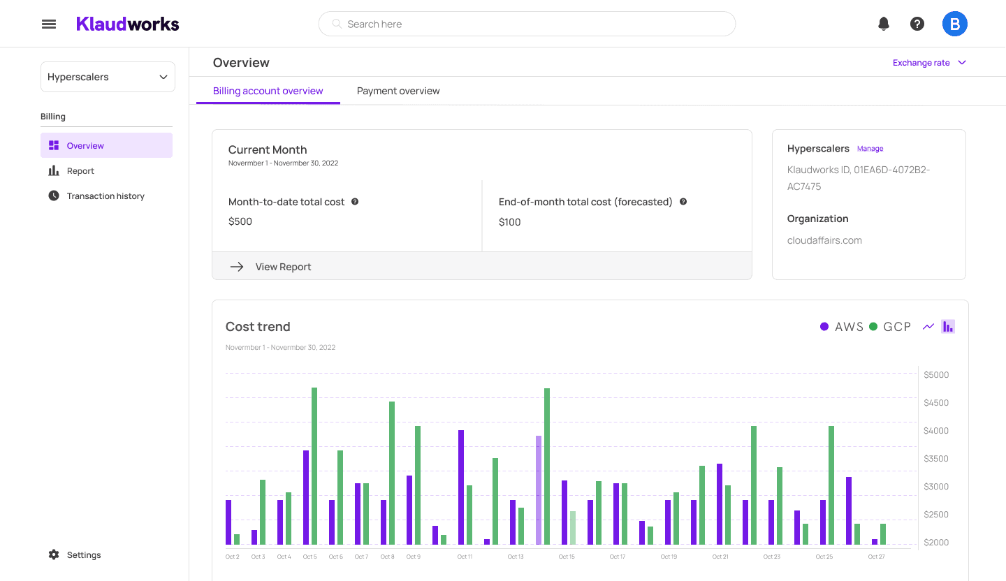Switch to the Payment overview tab
The image size is (1006, 581).
(x=398, y=91)
